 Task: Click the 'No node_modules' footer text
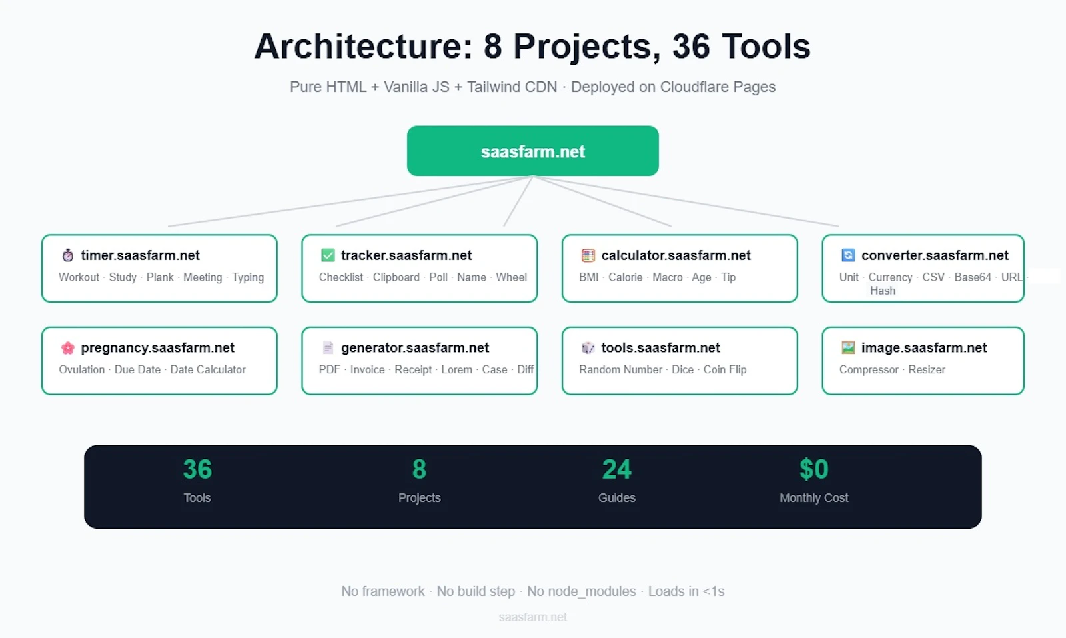(x=582, y=591)
